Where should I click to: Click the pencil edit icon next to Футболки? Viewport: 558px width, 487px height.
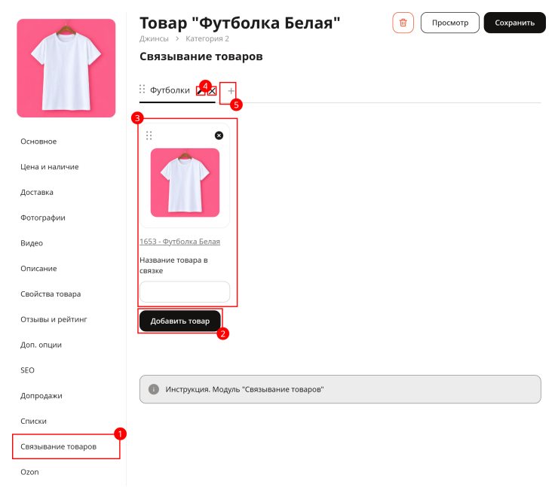click(x=201, y=91)
